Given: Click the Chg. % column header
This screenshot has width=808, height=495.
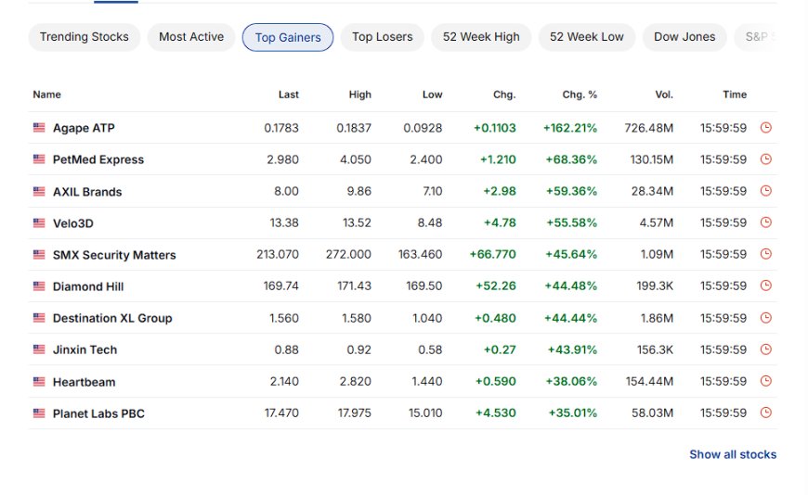Looking at the screenshot, I should (x=580, y=95).
